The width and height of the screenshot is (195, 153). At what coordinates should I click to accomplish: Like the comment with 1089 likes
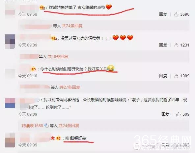click(176, 76)
